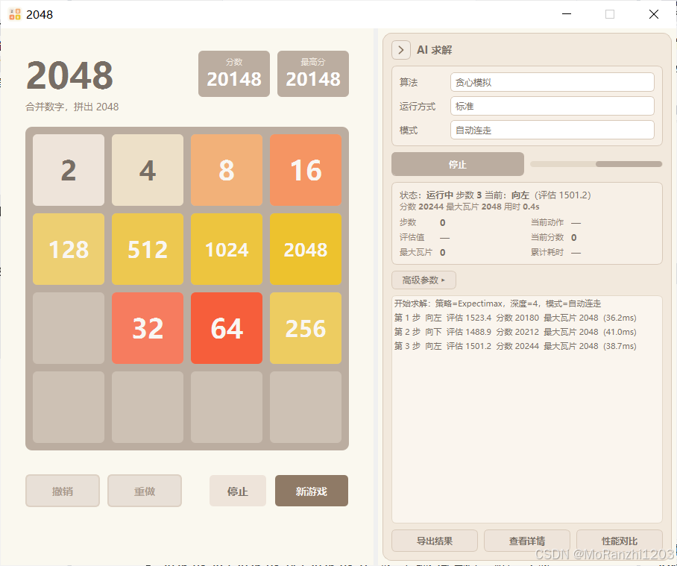
Task: Collapse the AI 求解 panel with the chevron button
Action: 400,50
